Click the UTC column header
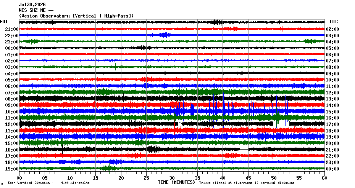 (x=334, y=22)
